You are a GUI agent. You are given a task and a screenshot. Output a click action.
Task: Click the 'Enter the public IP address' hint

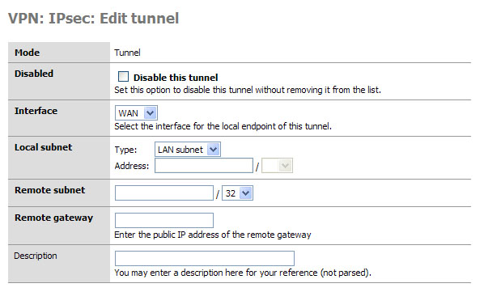213,235
